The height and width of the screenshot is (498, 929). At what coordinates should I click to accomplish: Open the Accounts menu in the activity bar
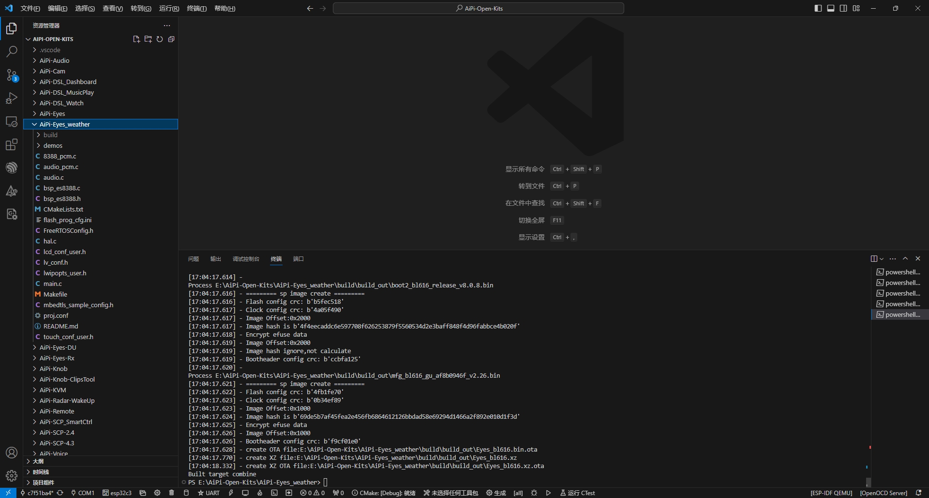tap(12, 453)
